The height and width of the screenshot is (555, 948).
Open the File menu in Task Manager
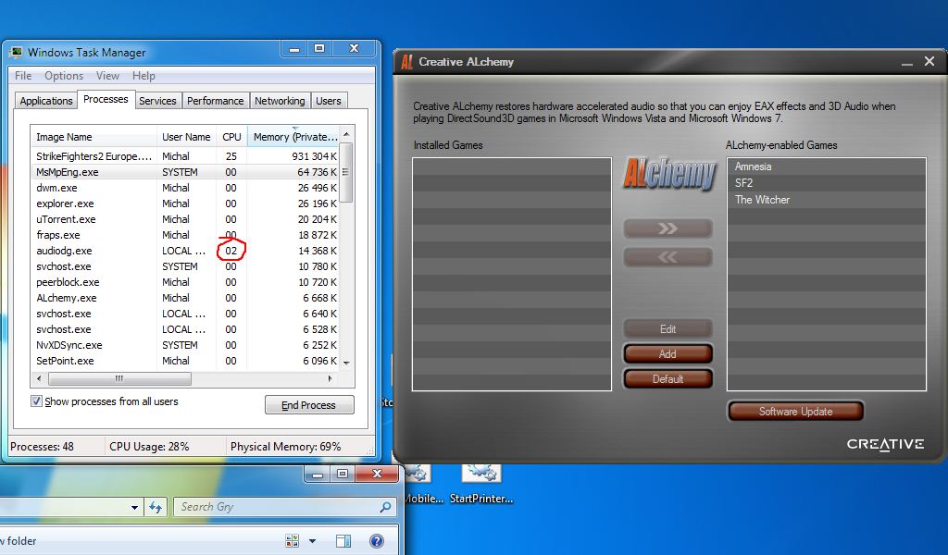pyautogui.click(x=23, y=76)
